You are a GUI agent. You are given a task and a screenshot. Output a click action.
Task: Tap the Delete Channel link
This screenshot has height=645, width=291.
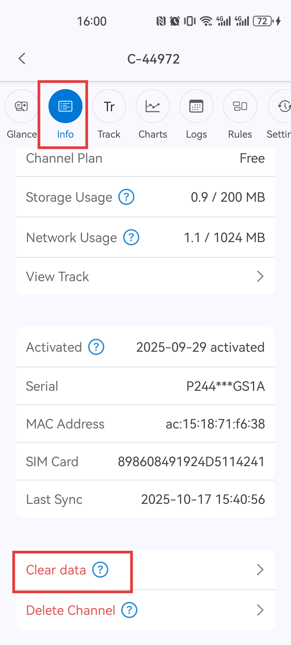point(71,610)
